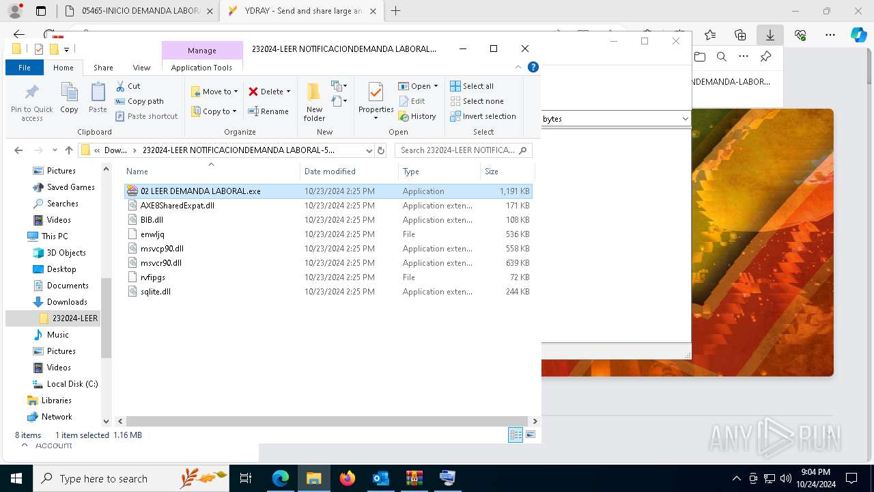Switch to Large icons view layout
This screenshot has width=874, height=492.
(531, 435)
